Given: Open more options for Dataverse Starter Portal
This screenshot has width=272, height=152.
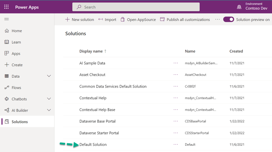Looking at the screenshot, I should point(176,133).
